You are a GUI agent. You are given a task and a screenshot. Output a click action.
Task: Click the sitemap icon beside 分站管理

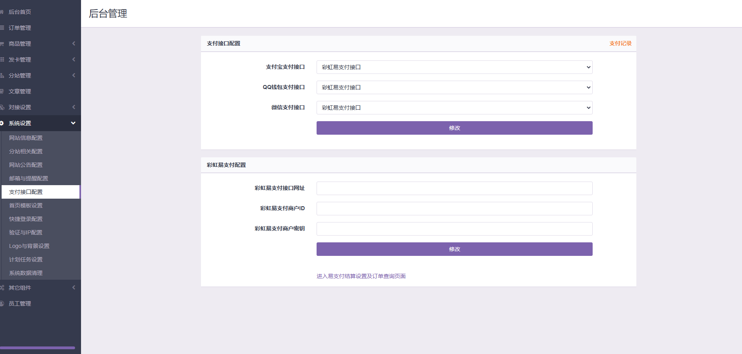[2, 75]
